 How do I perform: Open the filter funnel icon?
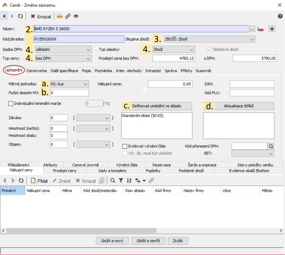121,180
